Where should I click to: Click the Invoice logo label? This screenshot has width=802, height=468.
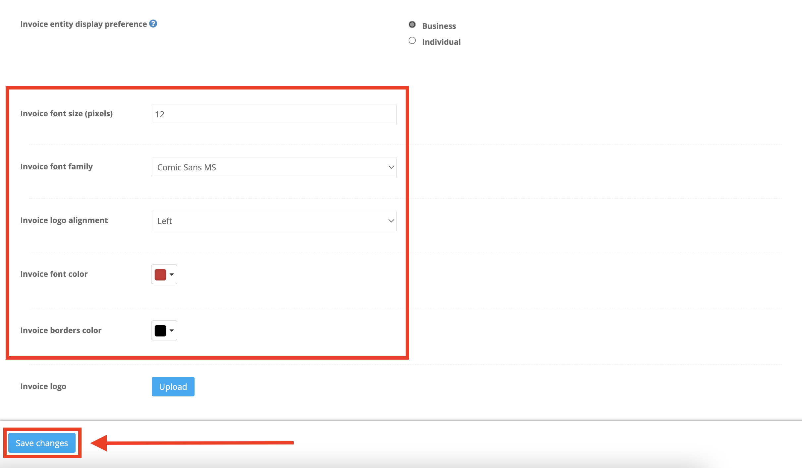tap(43, 386)
